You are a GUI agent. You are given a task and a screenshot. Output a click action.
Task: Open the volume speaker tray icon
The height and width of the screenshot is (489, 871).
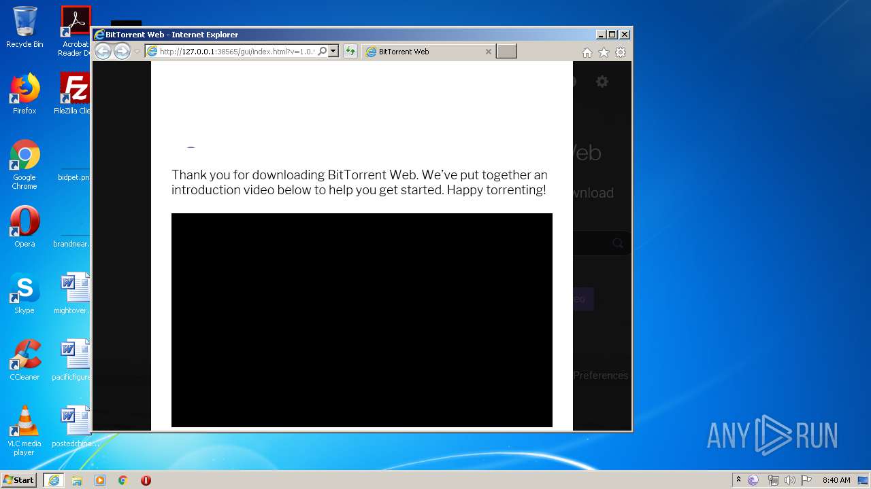point(789,480)
